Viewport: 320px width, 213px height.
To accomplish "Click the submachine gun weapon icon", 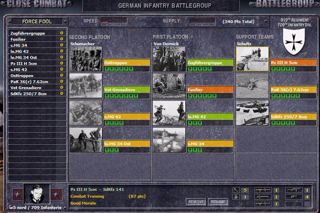I will [294, 190].
